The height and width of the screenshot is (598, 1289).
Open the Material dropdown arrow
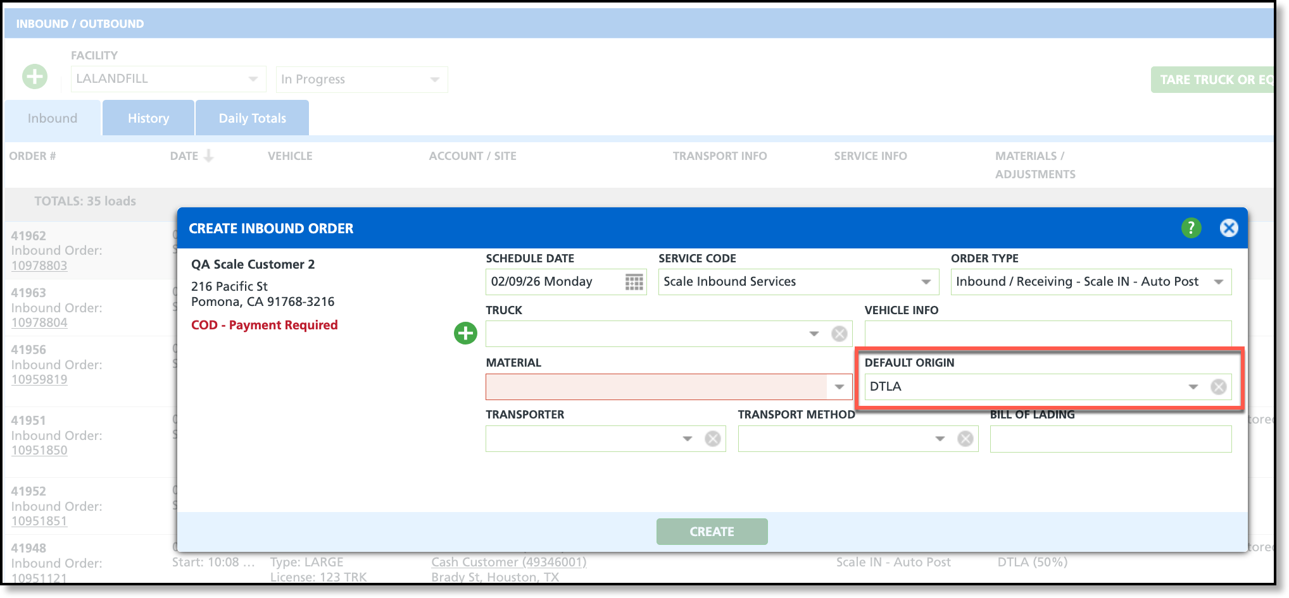[x=839, y=387]
